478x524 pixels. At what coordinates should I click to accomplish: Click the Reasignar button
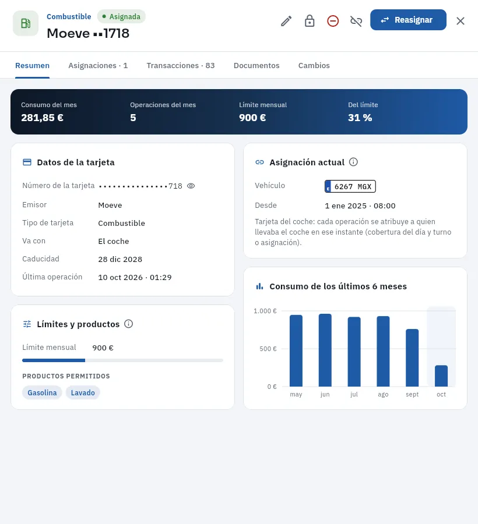click(408, 20)
